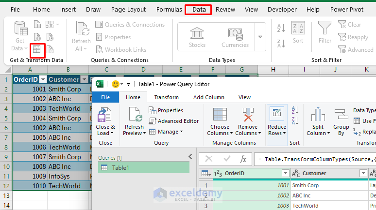Screen dimensions: 376x210
Task: Open the table options menu icon in preview grid
Action: click(206, 173)
